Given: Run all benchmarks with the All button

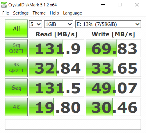Looking at the screenshot, I should point(16,28).
